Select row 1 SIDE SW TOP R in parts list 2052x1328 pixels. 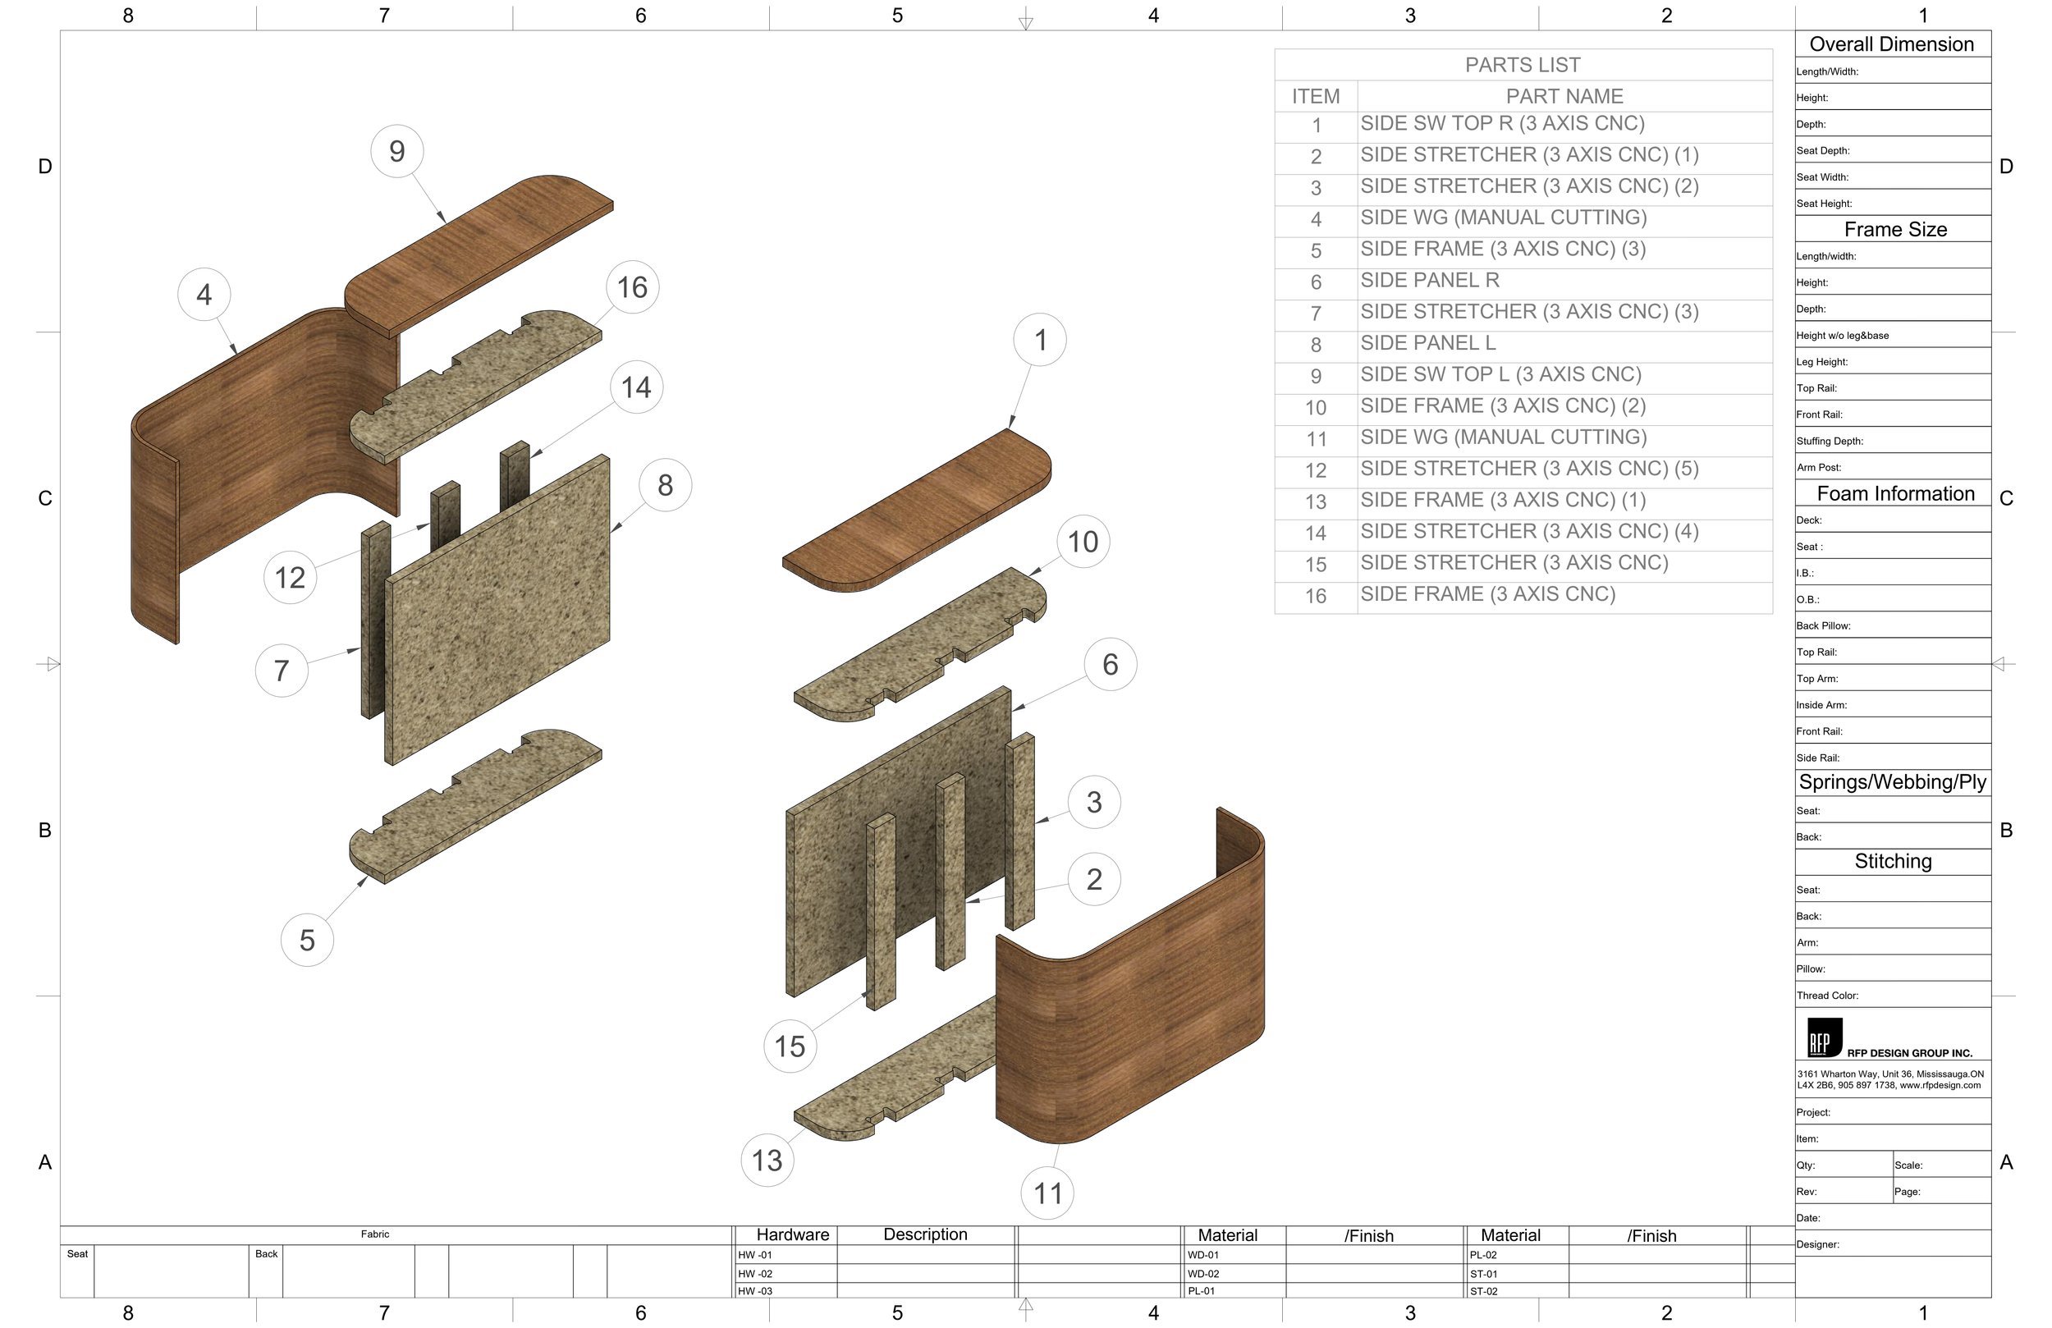click(x=1502, y=123)
